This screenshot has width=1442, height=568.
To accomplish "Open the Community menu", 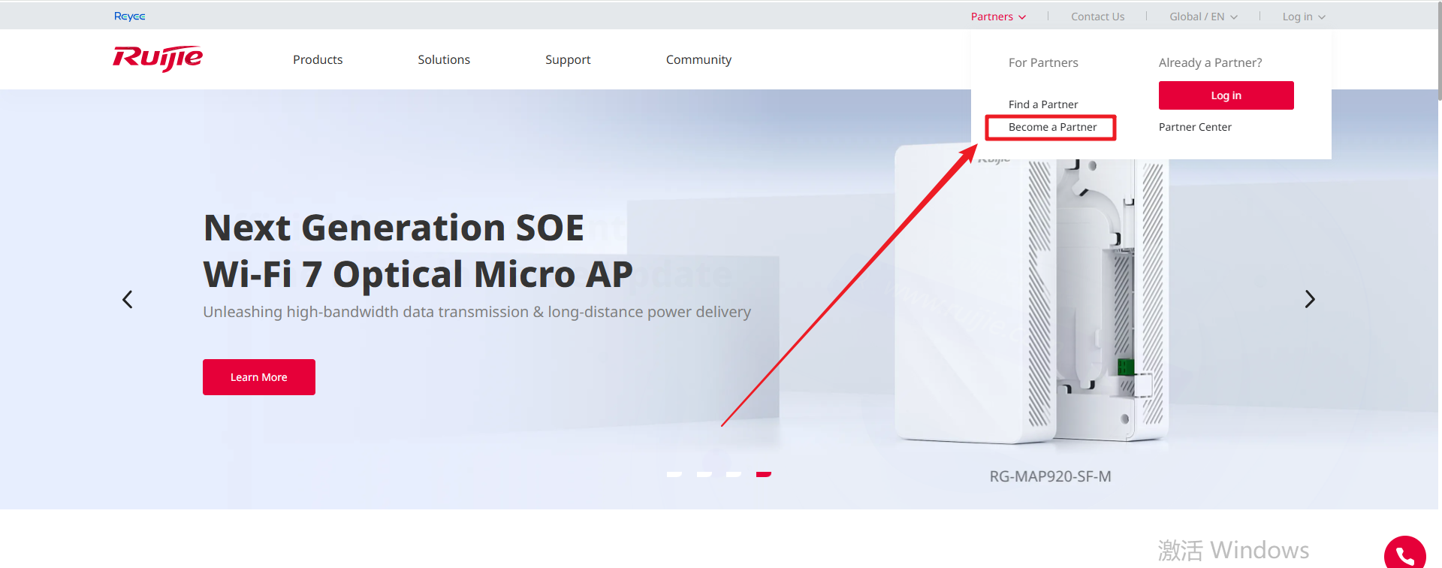I will pos(698,59).
